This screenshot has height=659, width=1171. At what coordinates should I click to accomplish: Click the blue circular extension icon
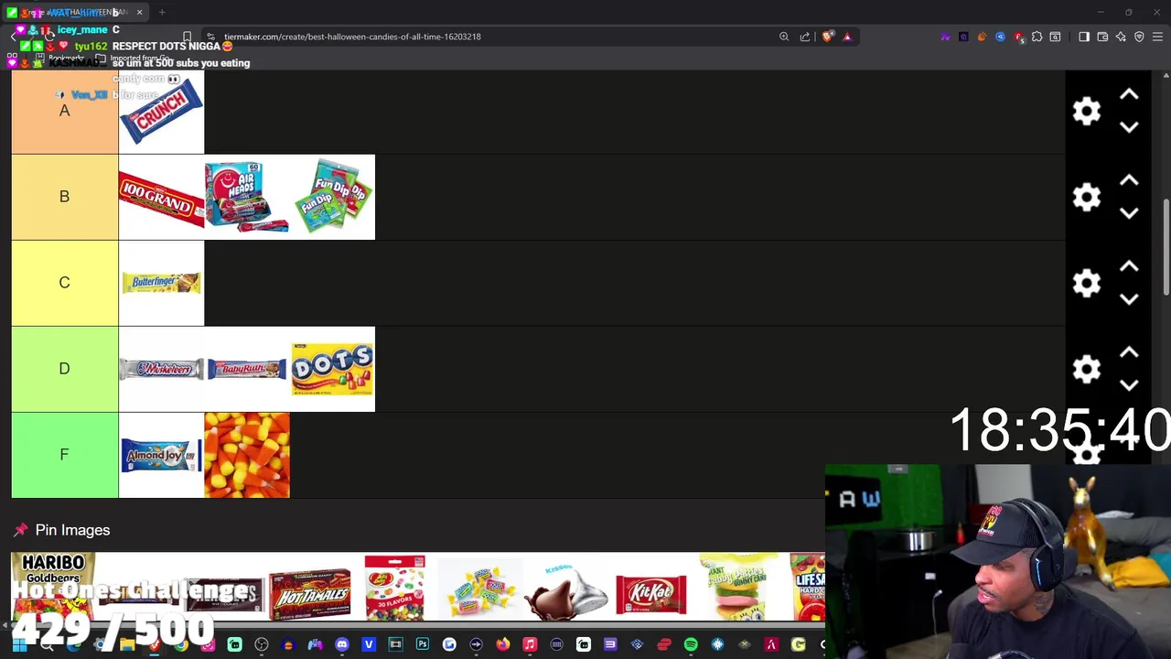pos(1000,37)
